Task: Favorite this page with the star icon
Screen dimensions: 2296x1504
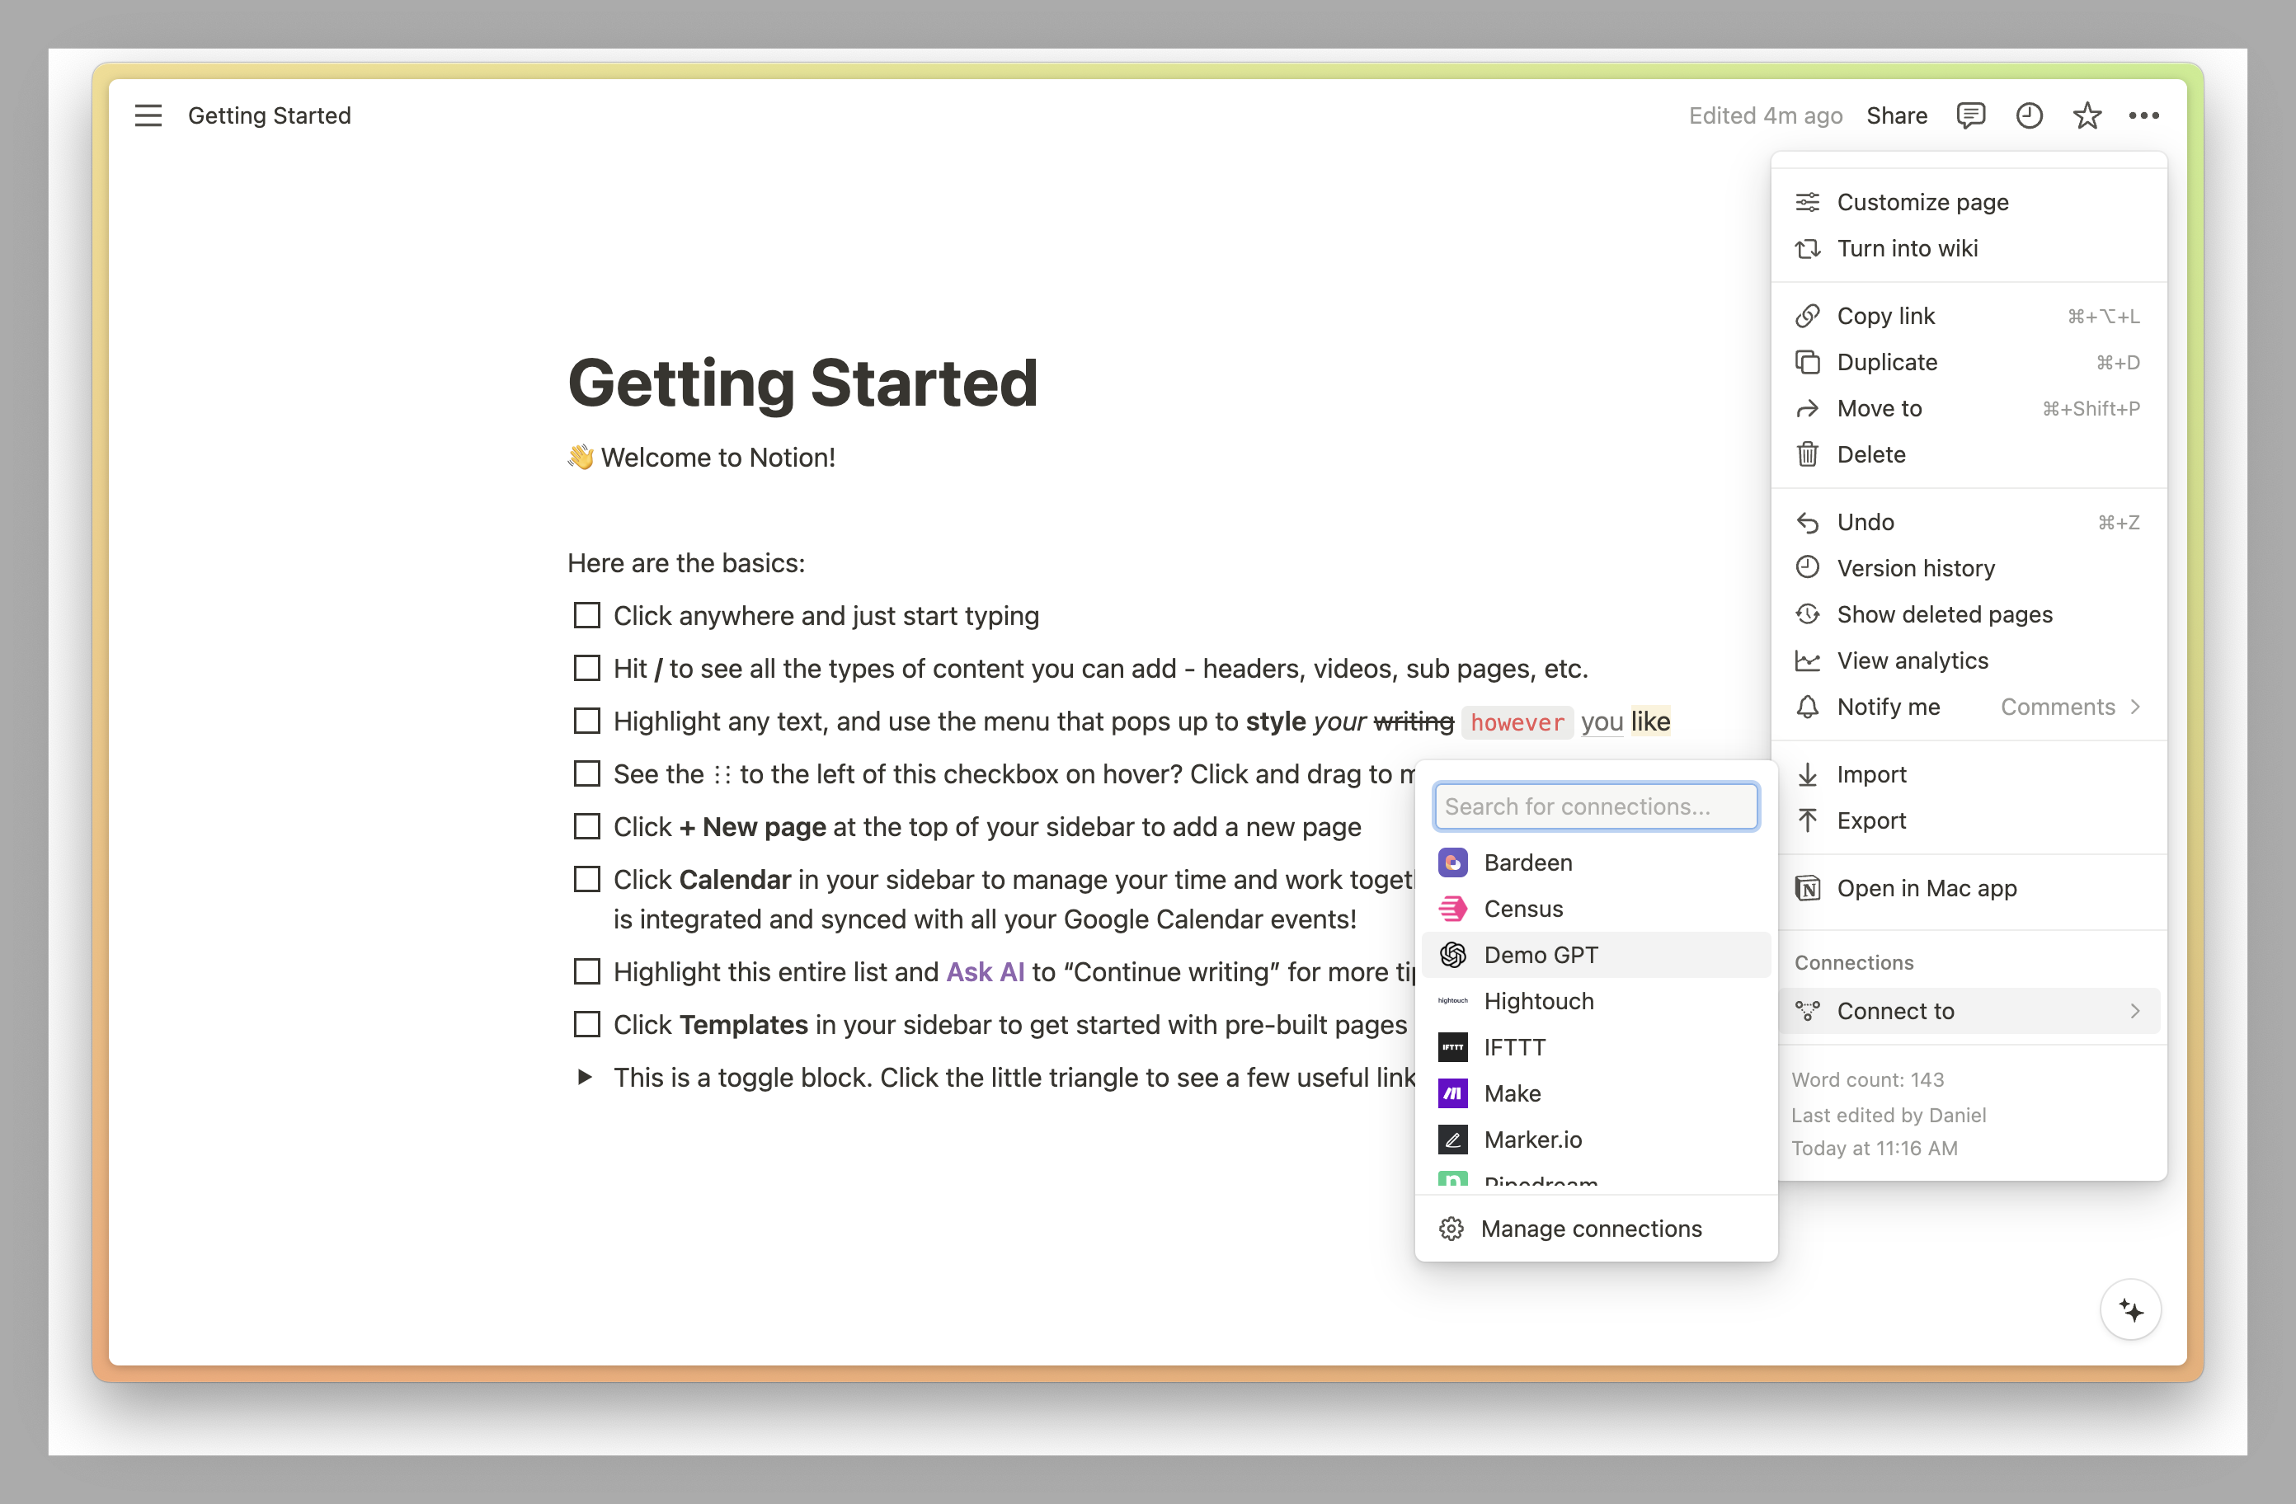Action: point(2087,115)
